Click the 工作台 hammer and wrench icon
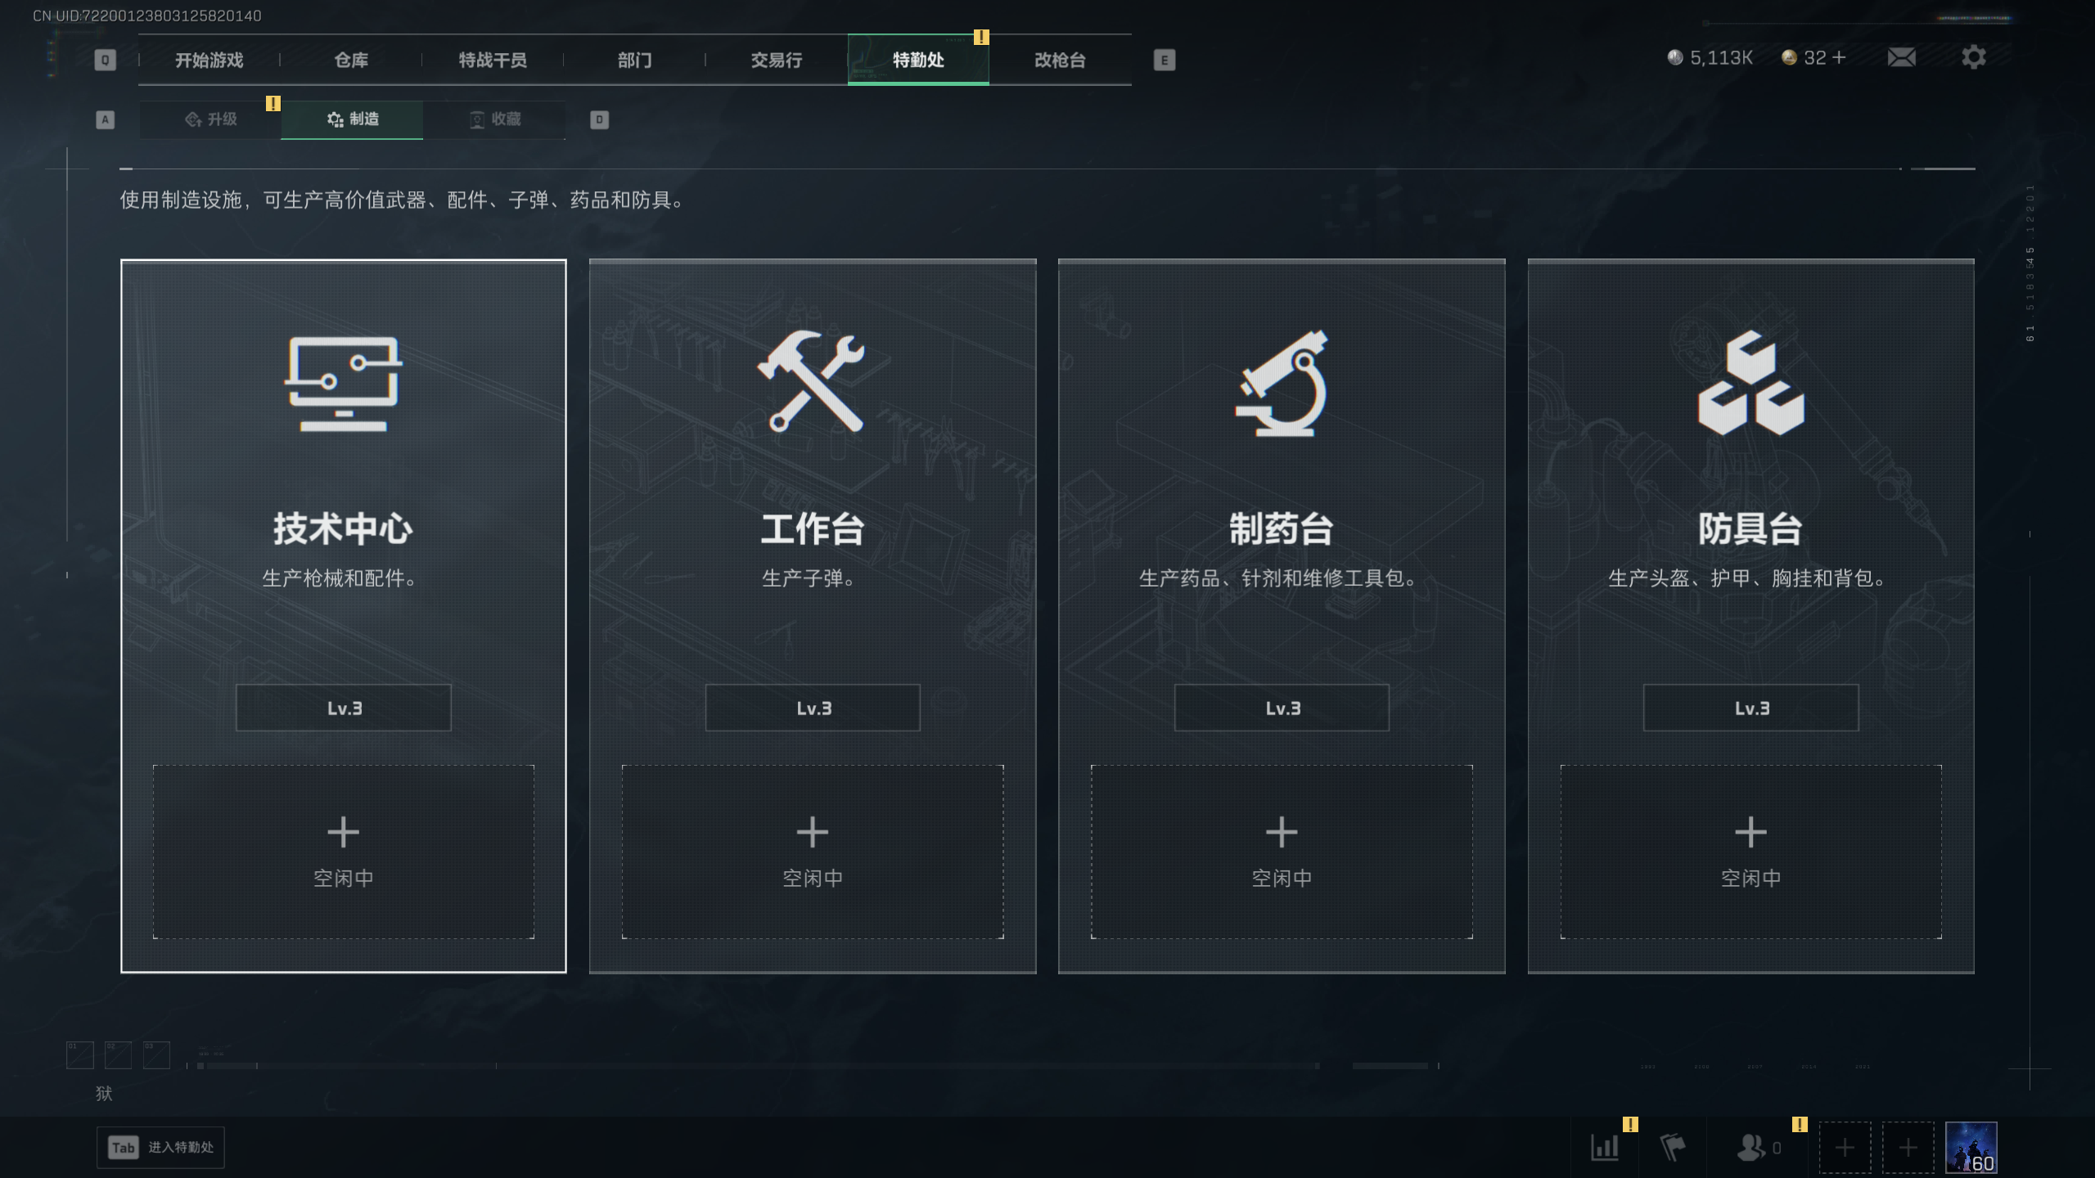 tap(811, 380)
